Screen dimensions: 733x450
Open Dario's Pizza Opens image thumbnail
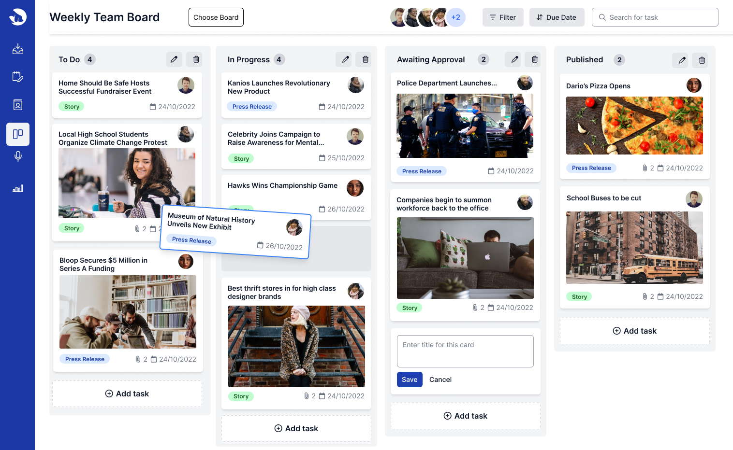(634, 126)
